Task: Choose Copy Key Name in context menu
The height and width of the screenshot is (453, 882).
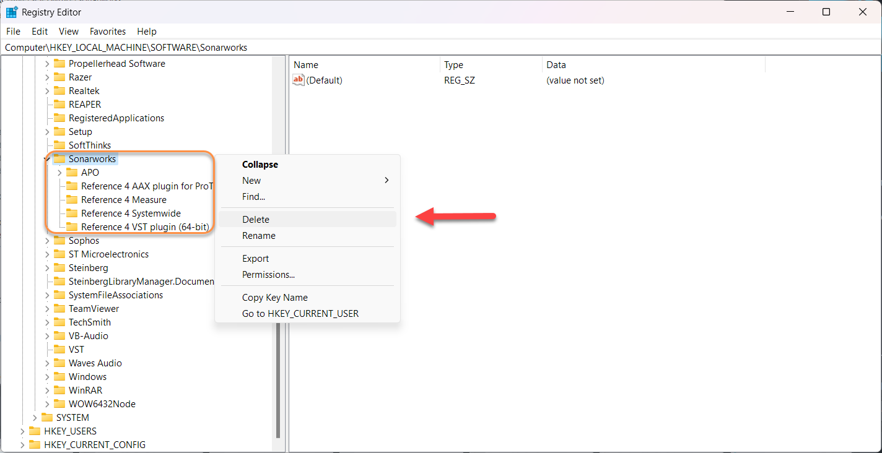Action: 307,298
